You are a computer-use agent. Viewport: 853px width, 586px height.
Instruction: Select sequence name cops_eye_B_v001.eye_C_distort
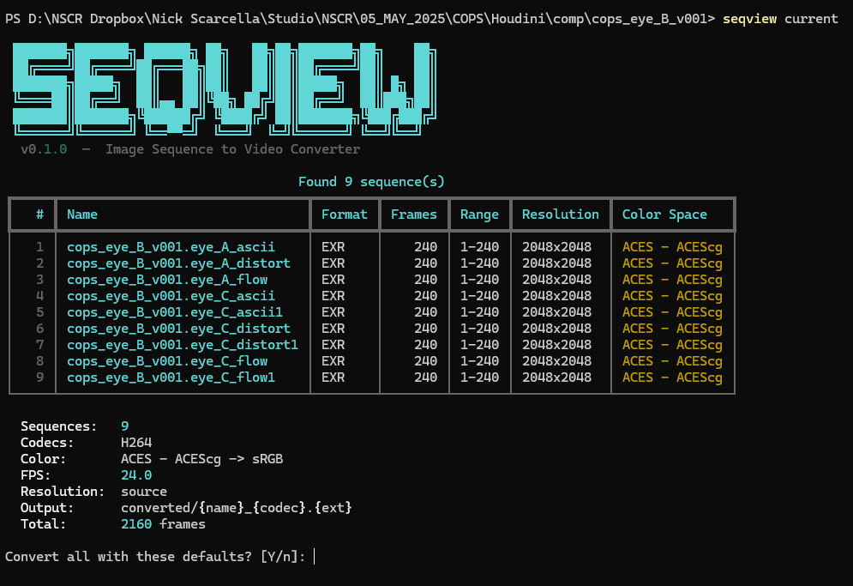tap(178, 329)
